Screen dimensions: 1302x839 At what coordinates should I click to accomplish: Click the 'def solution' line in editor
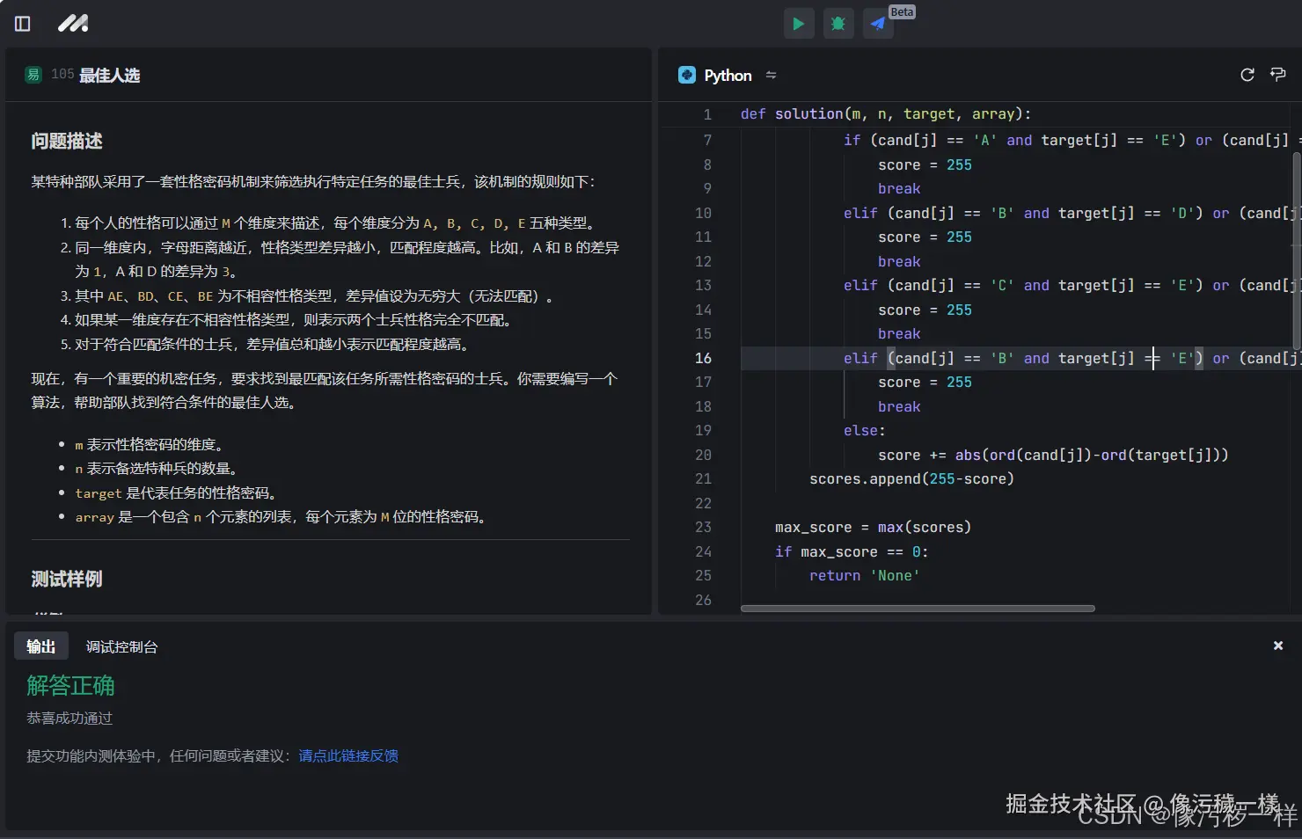pyautogui.click(x=885, y=113)
